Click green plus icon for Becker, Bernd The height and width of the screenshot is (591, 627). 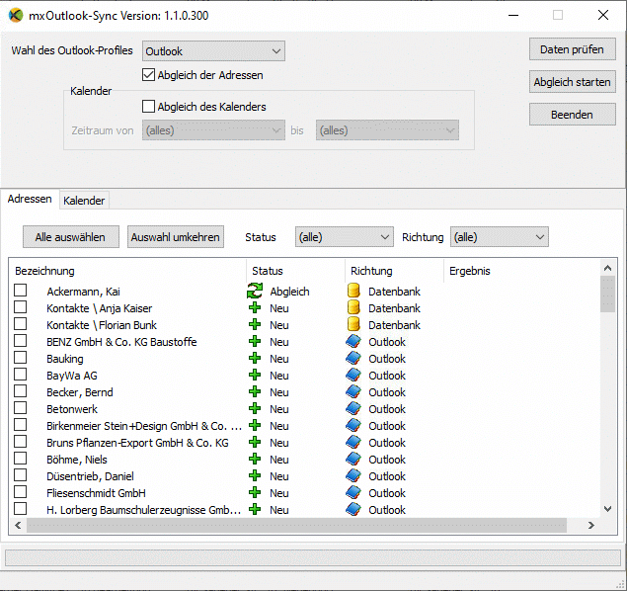click(x=255, y=391)
